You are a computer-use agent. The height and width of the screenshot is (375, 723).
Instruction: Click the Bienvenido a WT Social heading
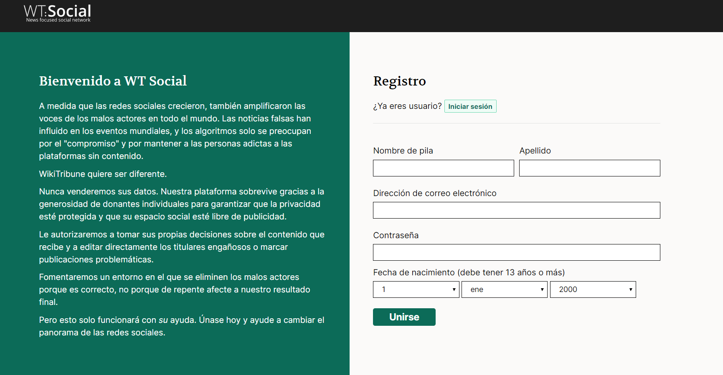tap(113, 81)
